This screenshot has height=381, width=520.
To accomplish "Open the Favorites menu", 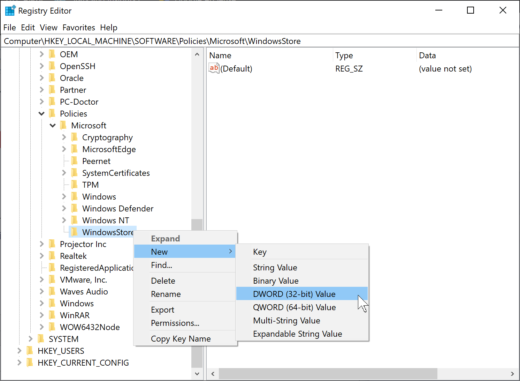I will coord(79,28).
